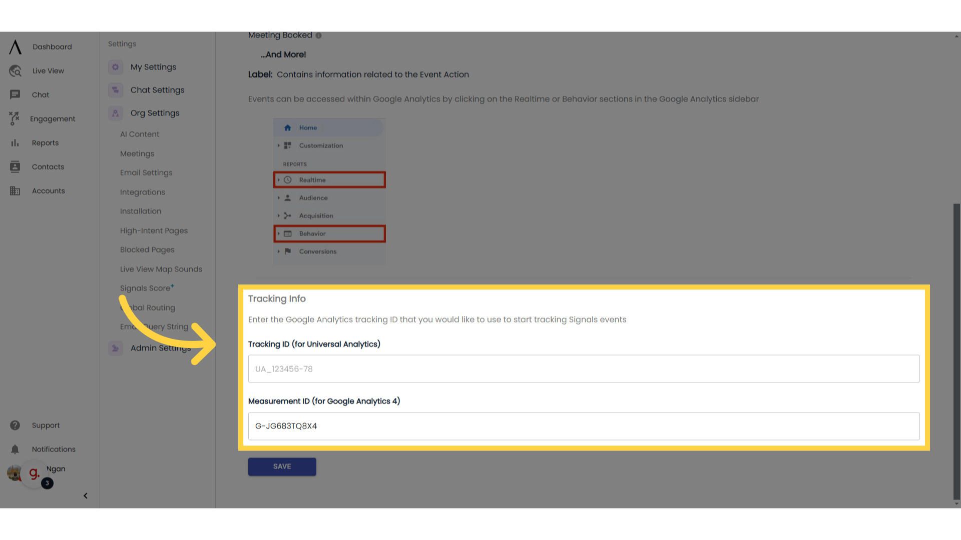Click the Engagement icon
The image size is (961, 540).
pyautogui.click(x=15, y=118)
